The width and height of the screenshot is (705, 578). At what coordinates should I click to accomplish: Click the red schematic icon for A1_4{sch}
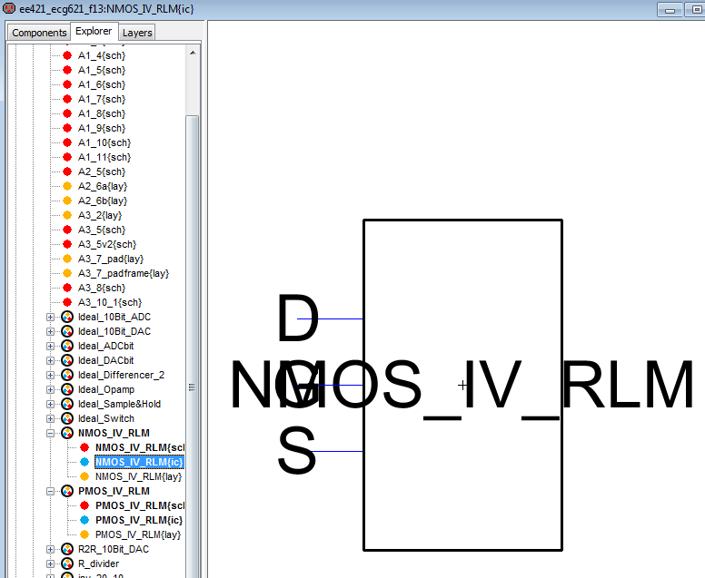click(x=67, y=55)
